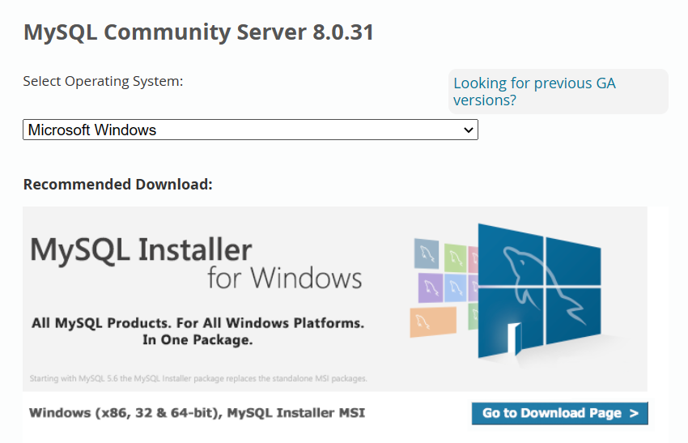This screenshot has width=688, height=443.
Task: Click the Recommended Download label
Action: [117, 185]
